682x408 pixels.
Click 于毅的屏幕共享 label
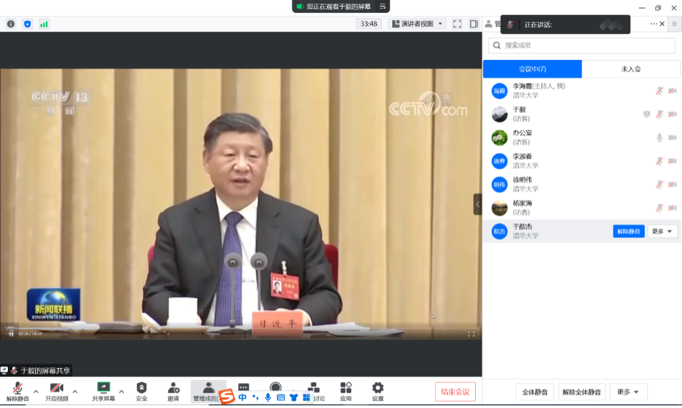click(x=45, y=371)
